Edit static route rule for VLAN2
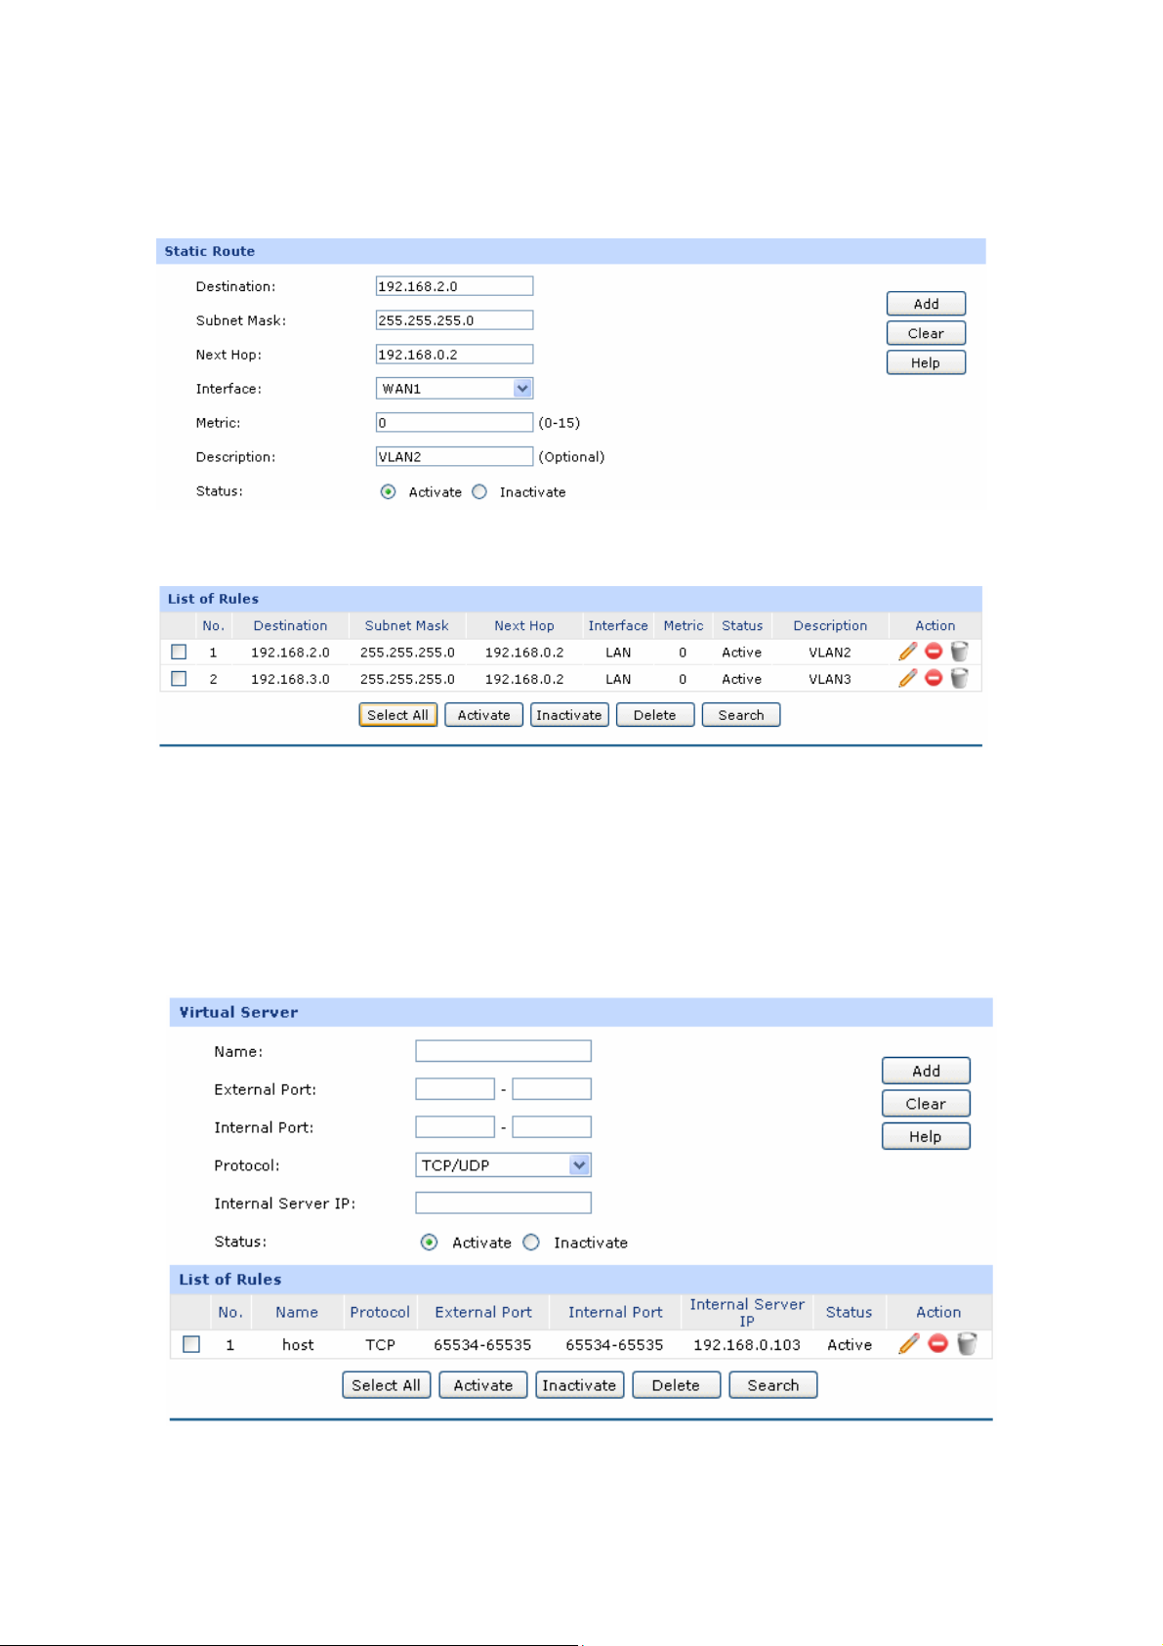Viewport: 1163px width, 1646px height. coord(907,652)
